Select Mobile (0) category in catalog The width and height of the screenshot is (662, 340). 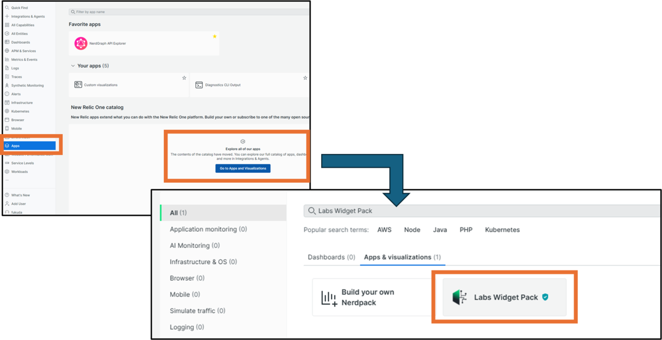[x=185, y=294]
